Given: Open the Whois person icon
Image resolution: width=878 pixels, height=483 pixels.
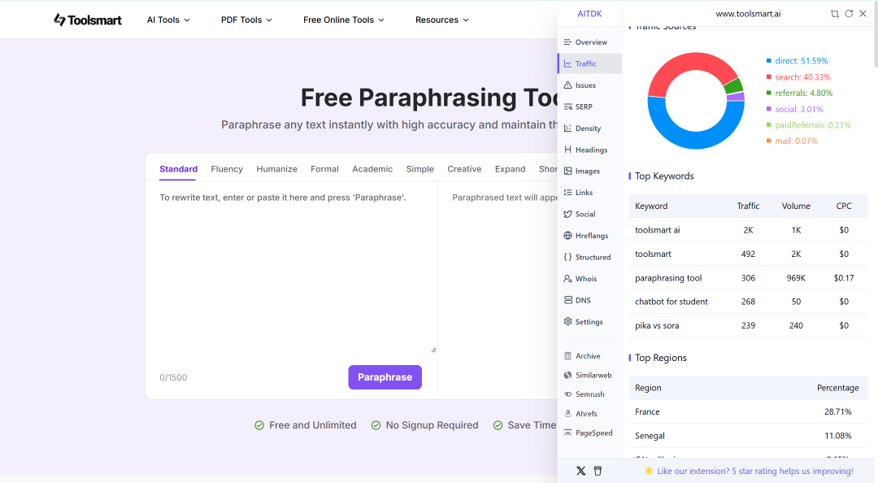Looking at the screenshot, I should [x=567, y=278].
